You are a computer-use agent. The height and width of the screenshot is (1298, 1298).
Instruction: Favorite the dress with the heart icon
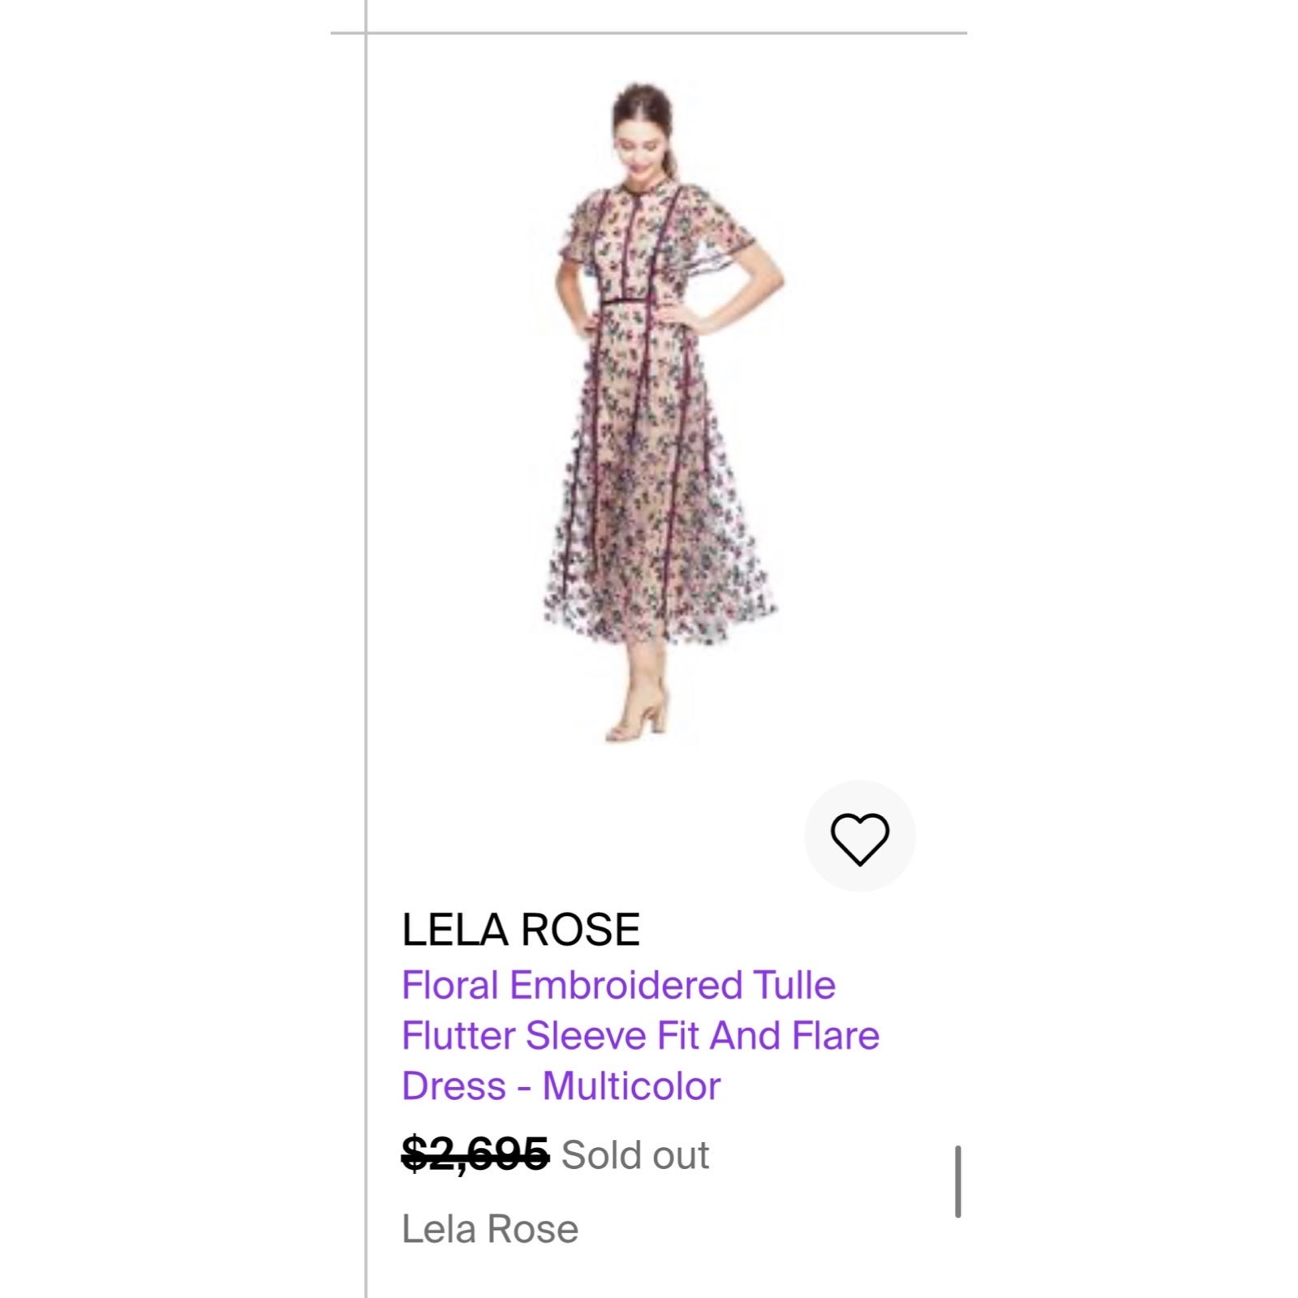(859, 836)
